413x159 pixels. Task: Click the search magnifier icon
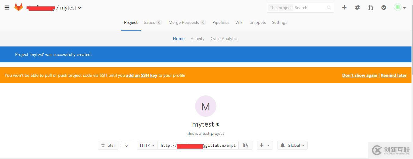pyautogui.click(x=329, y=8)
